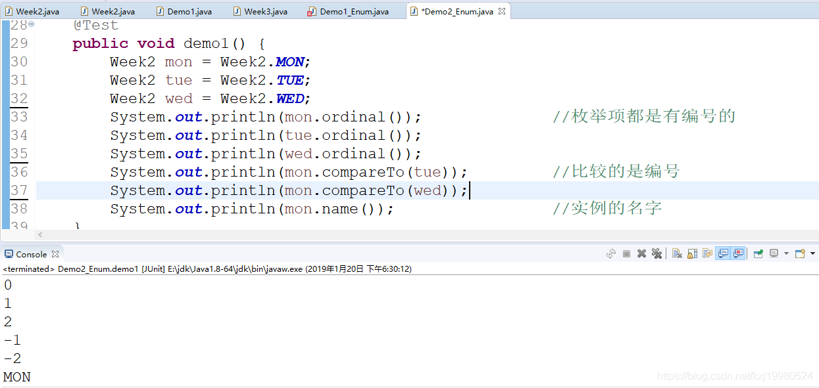Click the 'public' keyword on line 29
This screenshot has width=819, height=388.
tap(100, 43)
